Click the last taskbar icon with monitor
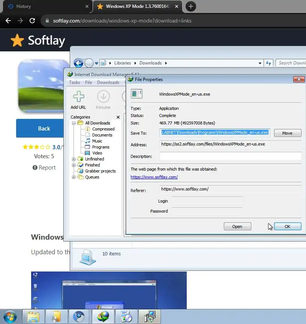306x324 pixels. click(150, 317)
